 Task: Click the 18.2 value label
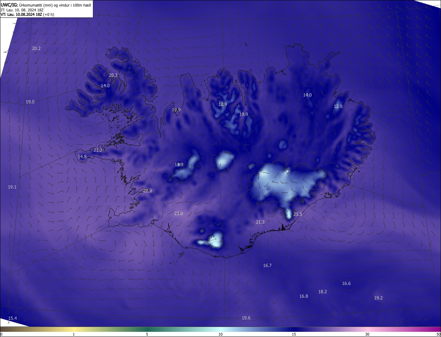(322, 292)
